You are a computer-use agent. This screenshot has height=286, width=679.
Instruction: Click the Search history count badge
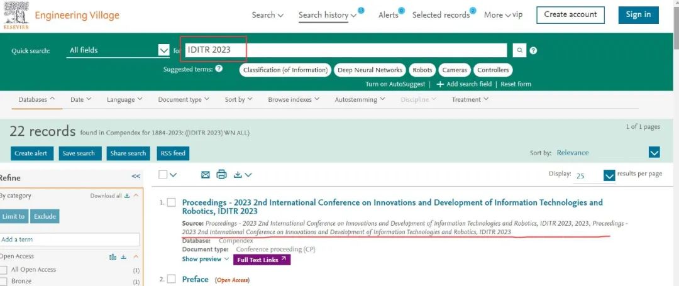pyautogui.click(x=361, y=11)
